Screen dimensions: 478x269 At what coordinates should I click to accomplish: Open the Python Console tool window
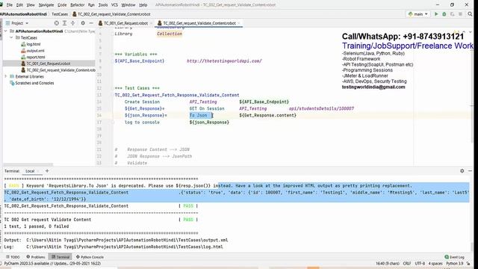coord(90,257)
